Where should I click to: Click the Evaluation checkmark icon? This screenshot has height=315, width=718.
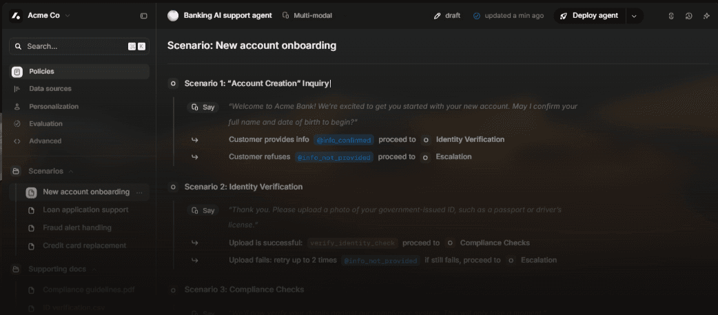17,123
